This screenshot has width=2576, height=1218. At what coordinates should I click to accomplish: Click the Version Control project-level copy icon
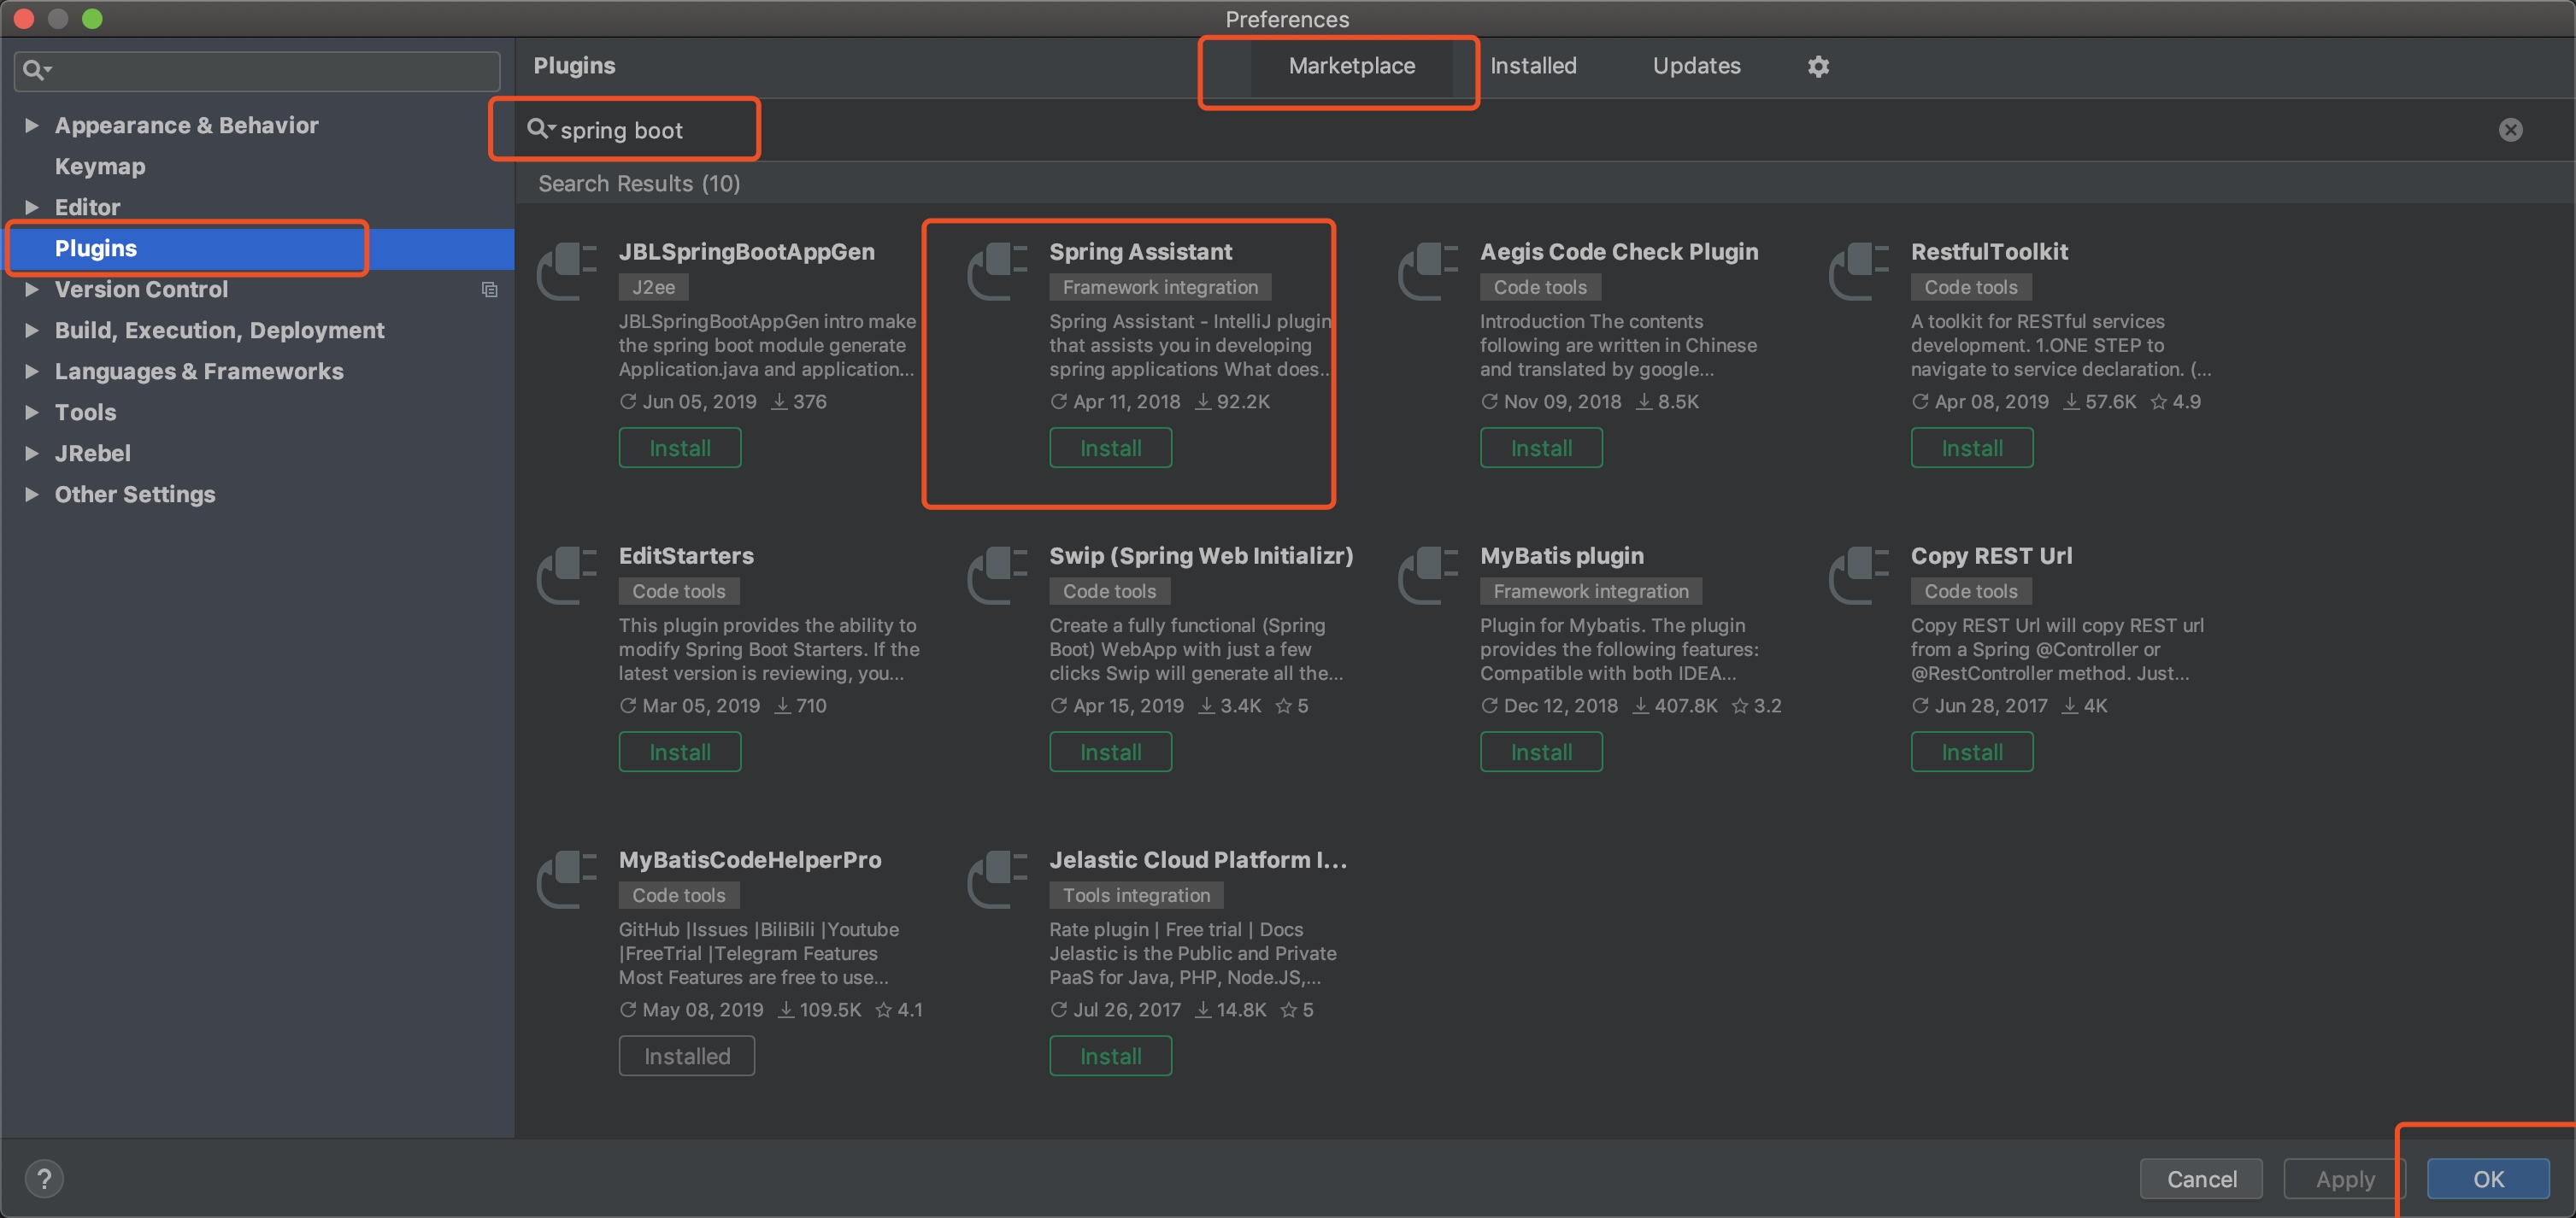pyautogui.click(x=490, y=290)
